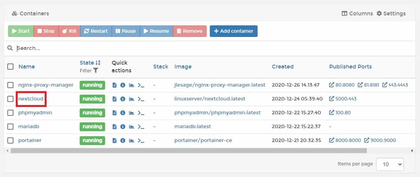The image size is (420, 177).
Task: Open logs icon for mariadb
Action: [x=114, y=126]
